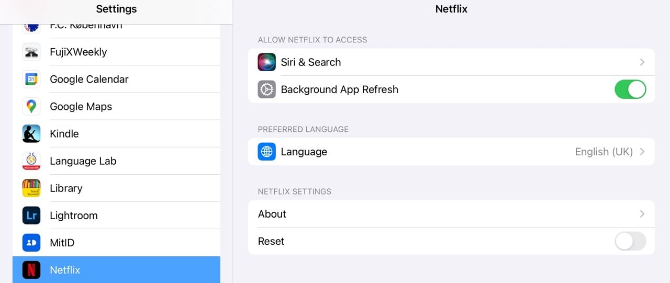
Task: Tap the Siri & Search icon
Action: [267, 62]
